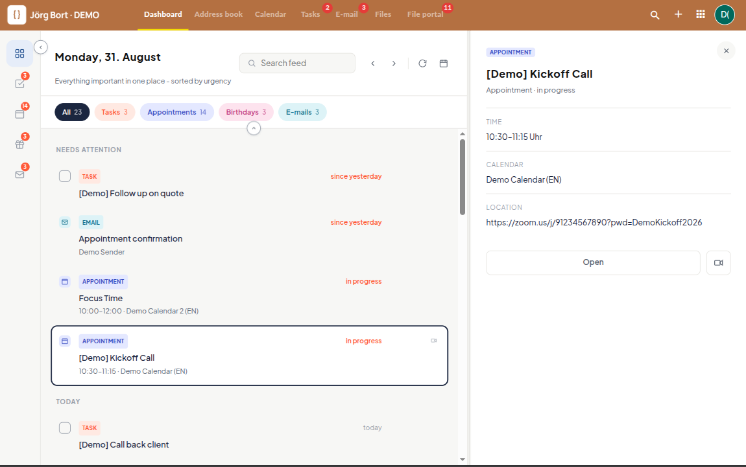The height and width of the screenshot is (467, 746).
Task: Check off the Follow up on quote task
Action: [65, 176]
